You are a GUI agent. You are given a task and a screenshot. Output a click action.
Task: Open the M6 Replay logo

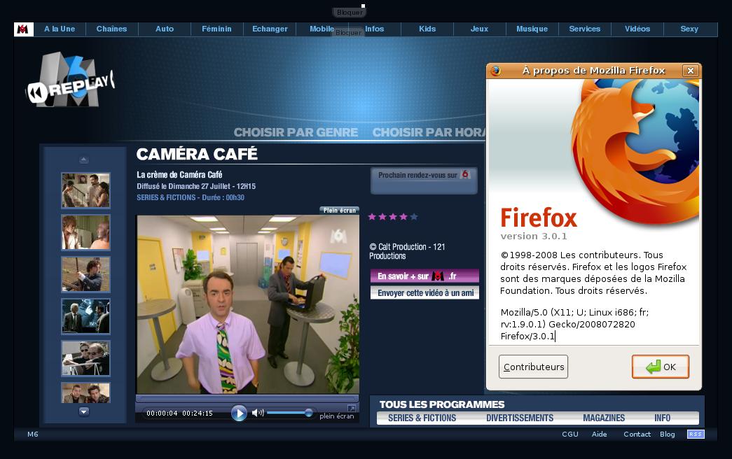coord(70,80)
